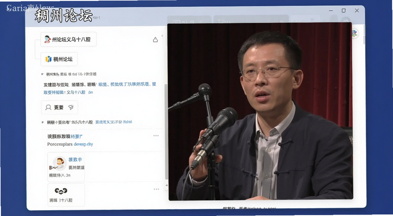
Task: Open the more options dots beside the panda card
Action: [x=156, y=189]
